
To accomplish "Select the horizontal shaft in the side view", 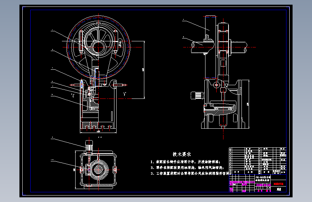I will pos(219,47).
